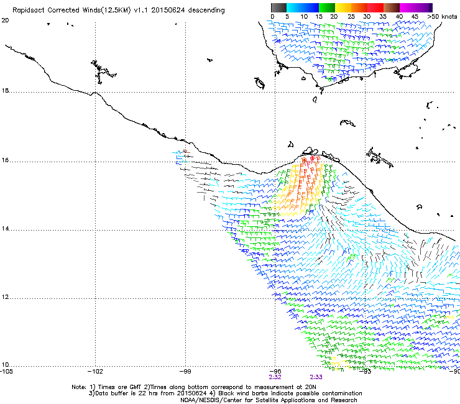Click the "Times are GMT" note line

193,387
